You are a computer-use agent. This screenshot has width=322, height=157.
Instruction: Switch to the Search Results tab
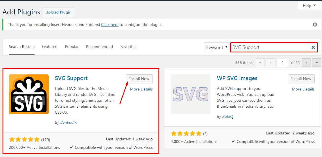22,47
